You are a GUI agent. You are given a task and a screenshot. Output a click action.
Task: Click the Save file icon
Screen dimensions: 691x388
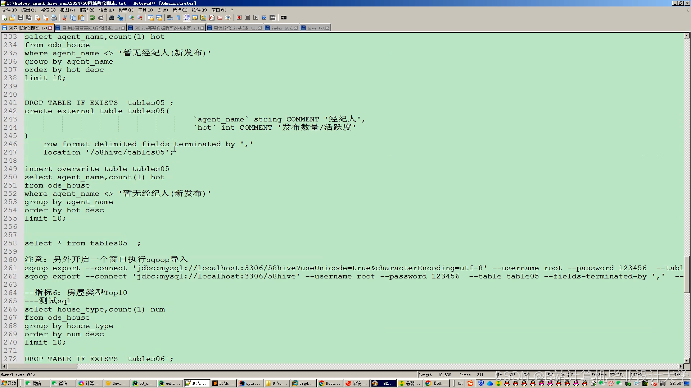pos(21,18)
